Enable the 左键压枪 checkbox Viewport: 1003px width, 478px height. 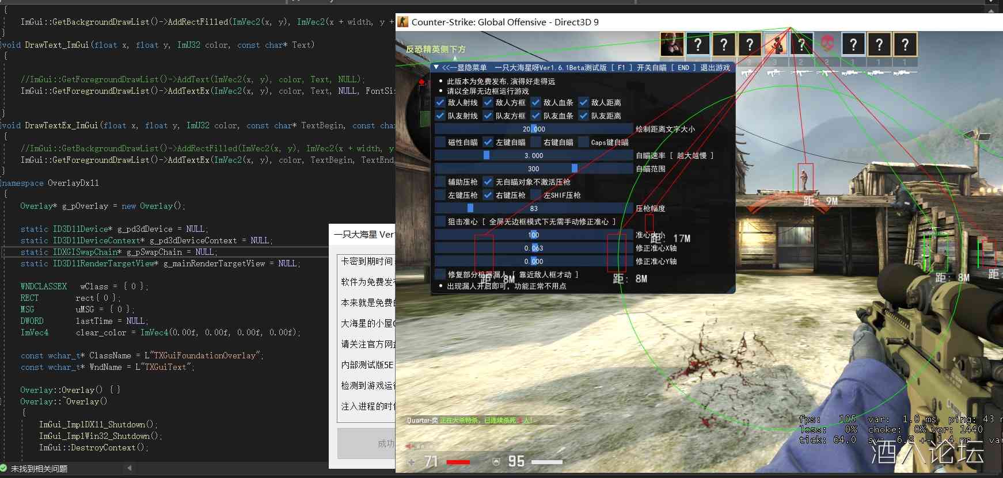point(440,195)
